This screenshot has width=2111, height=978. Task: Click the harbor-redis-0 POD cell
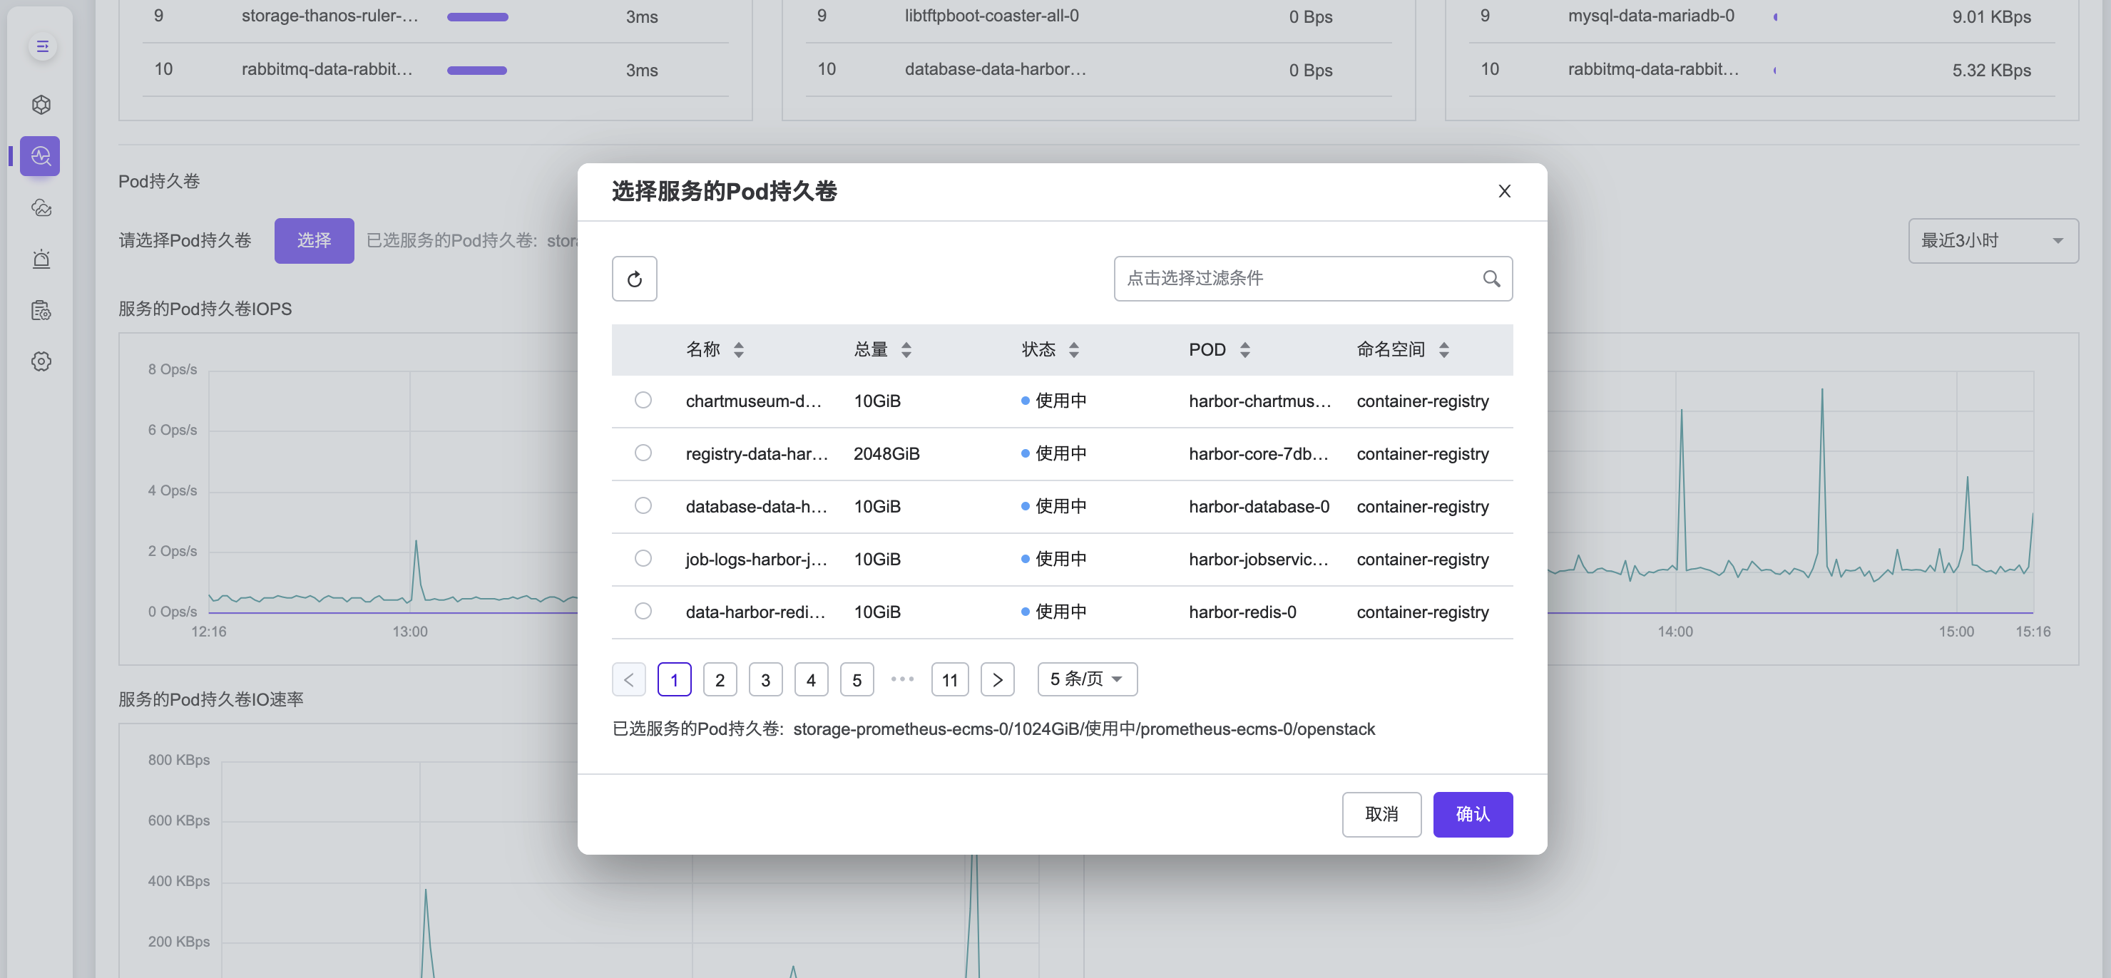[x=1242, y=613]
